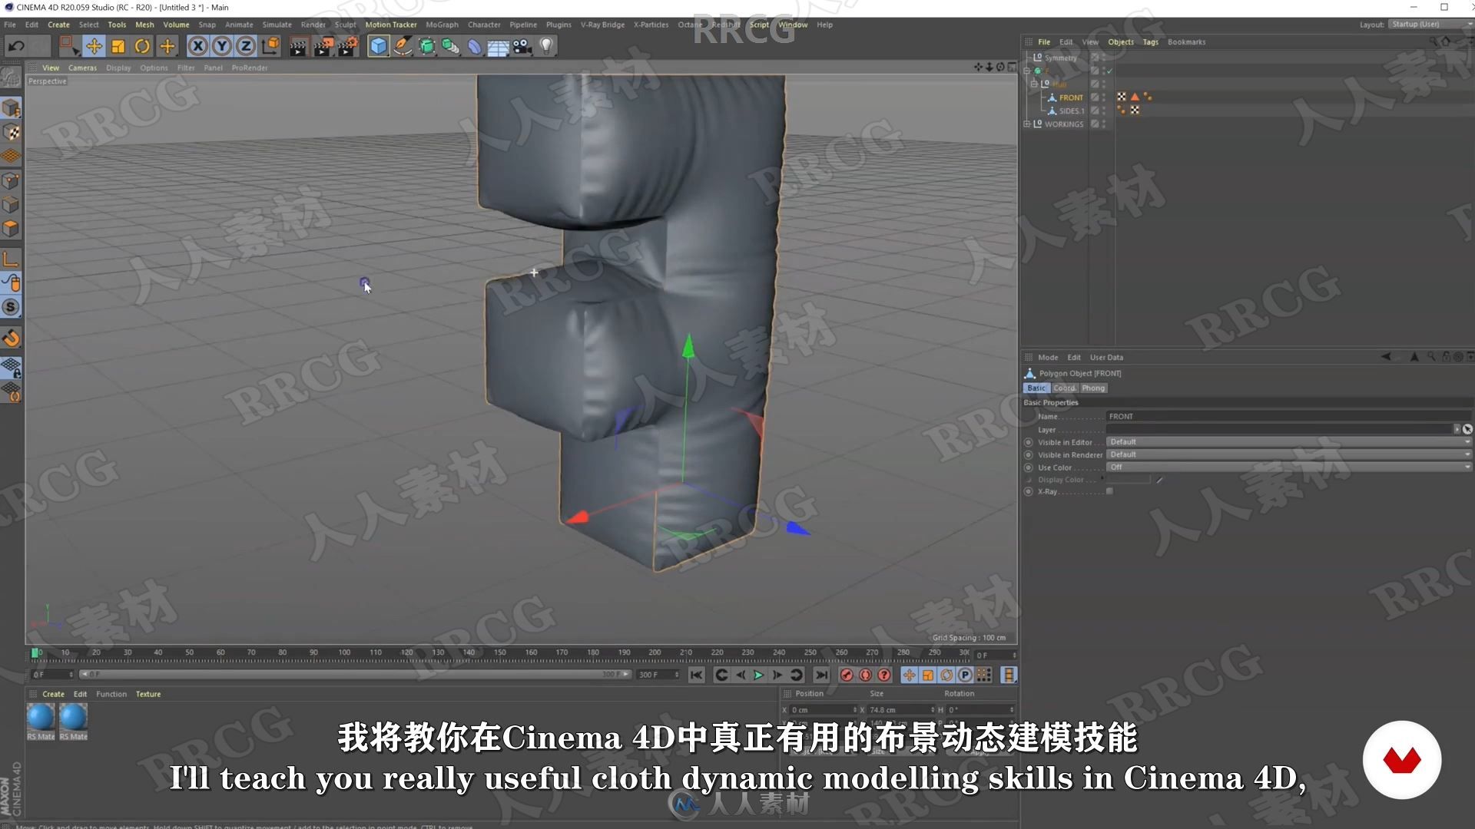Image resolution: width=1475 pixels, height=829 pixels.
Task: Collapse the null containing FRONT
Action: point(1034,84)
